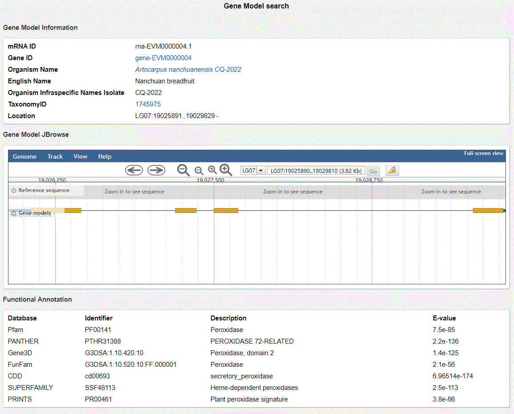Click the large zoom in magnifier
The width and height of the screenshot is (514, 414).
pyautogui.click(x=226, y=170)
